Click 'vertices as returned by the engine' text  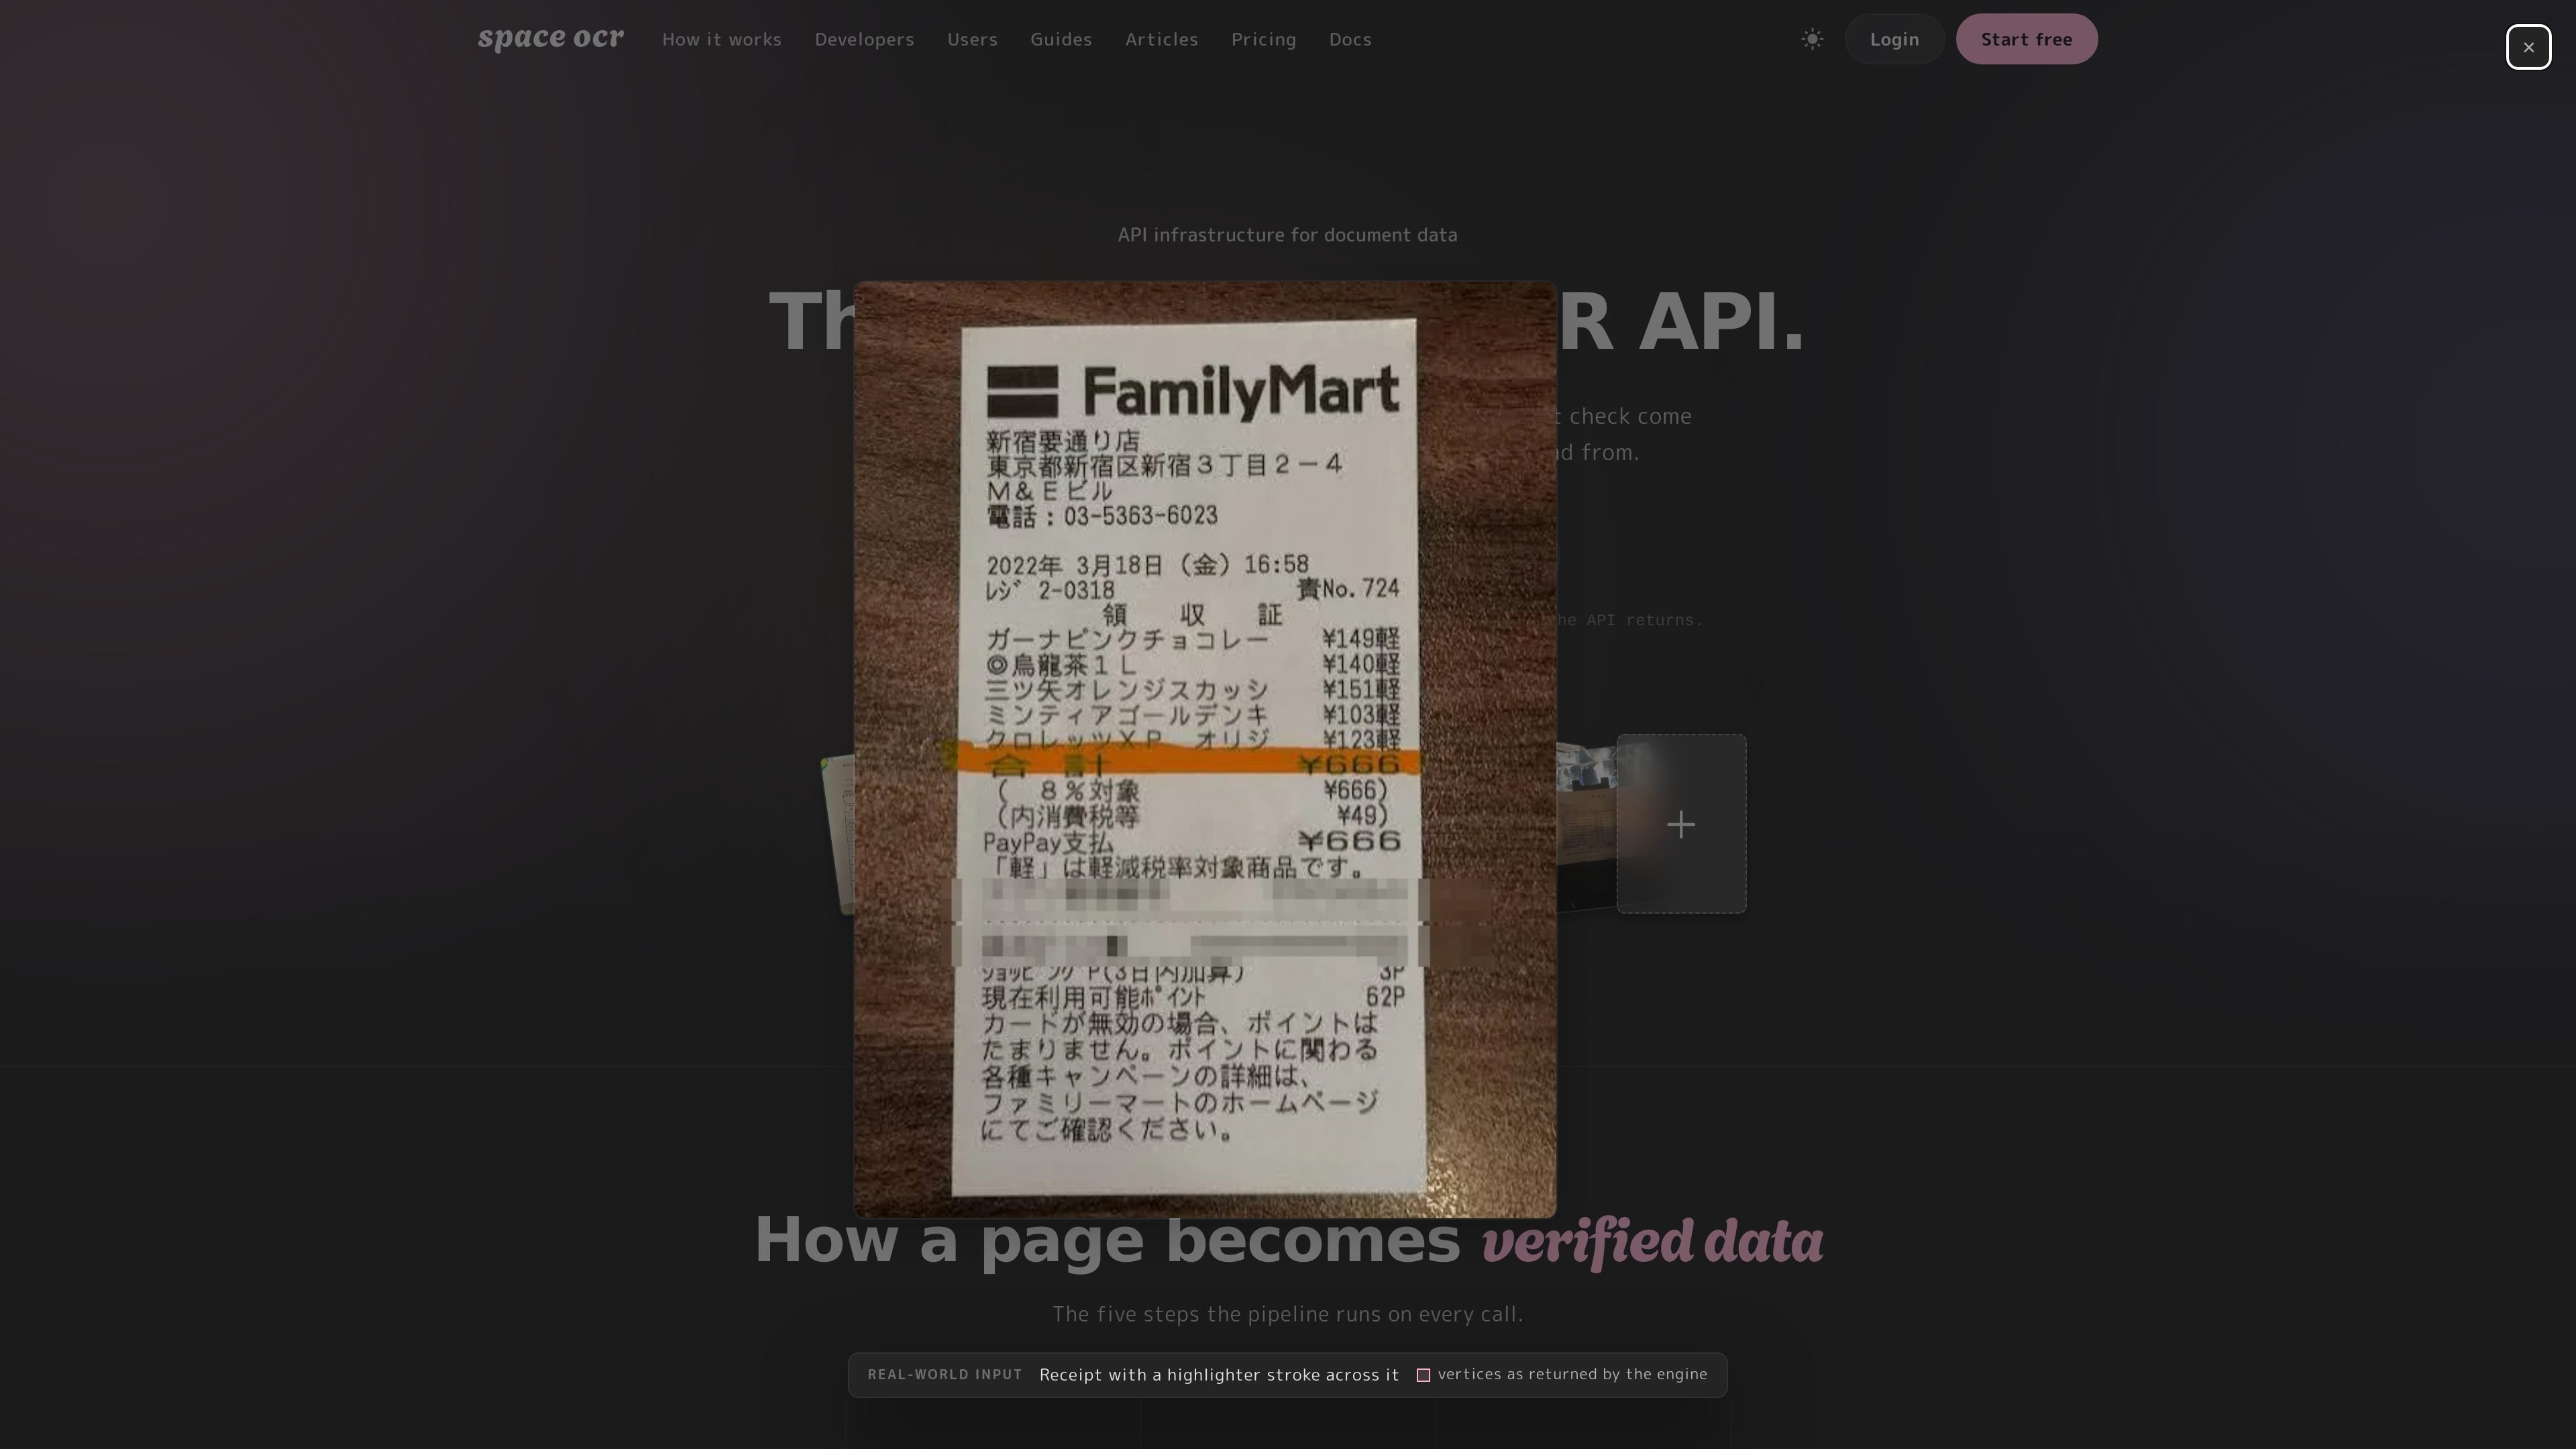click(x=1572, y=1374)
